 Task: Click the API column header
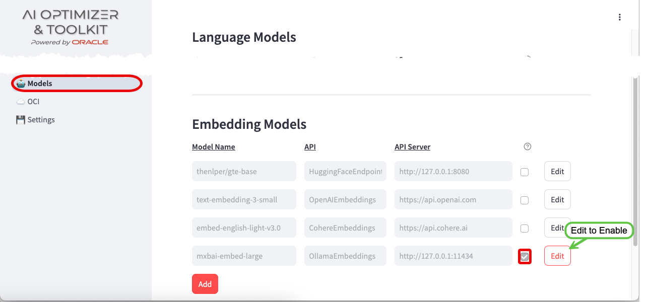click(x=310, y=147)
